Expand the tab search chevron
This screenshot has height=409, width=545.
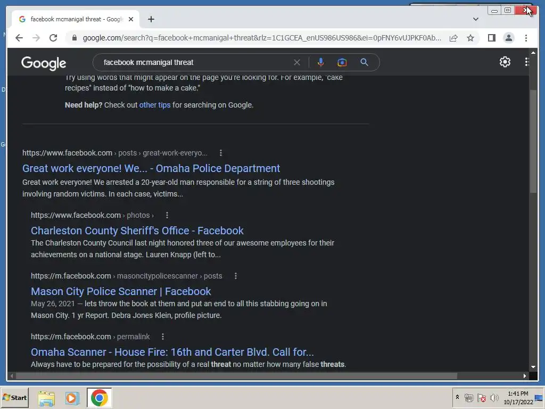[476, 19]
